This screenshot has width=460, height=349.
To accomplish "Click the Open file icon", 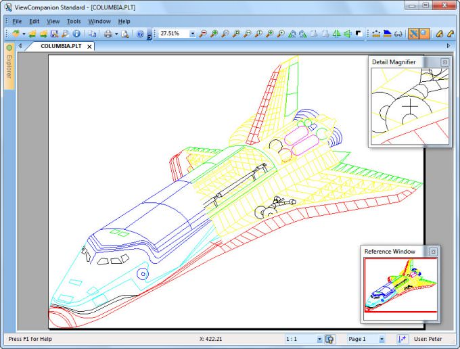I will (x=16, y=34).
